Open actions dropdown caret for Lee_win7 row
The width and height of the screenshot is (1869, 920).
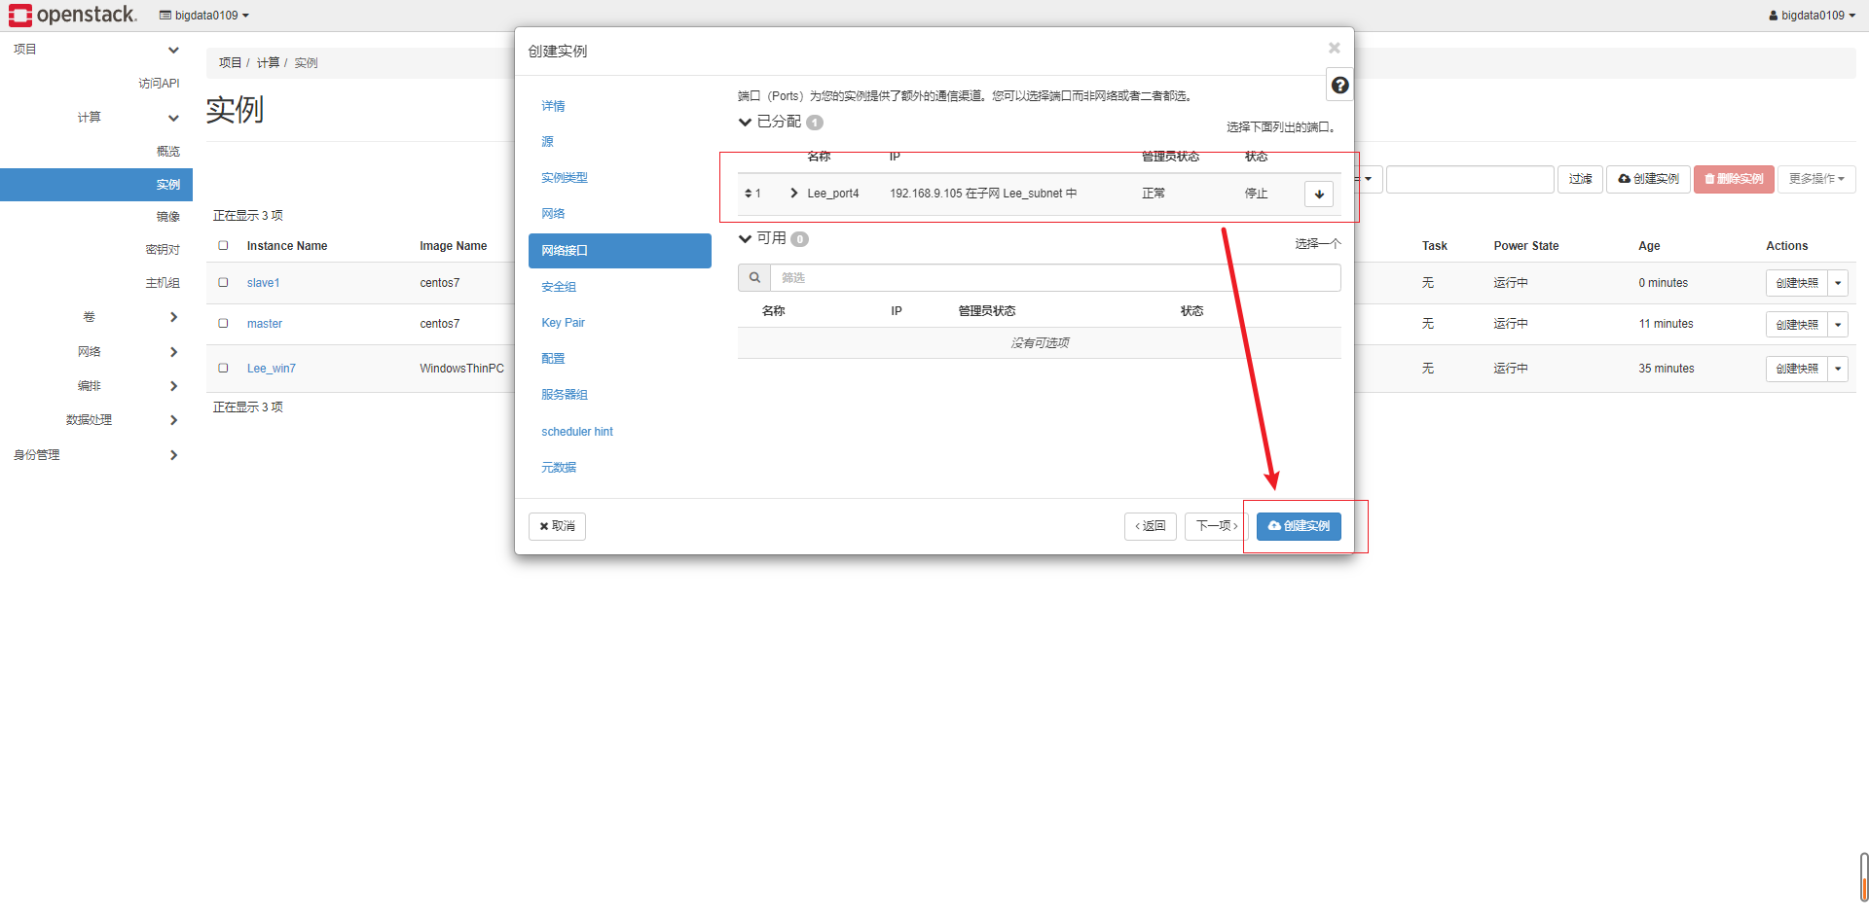pyautogui.click(x=1838, y=369)
